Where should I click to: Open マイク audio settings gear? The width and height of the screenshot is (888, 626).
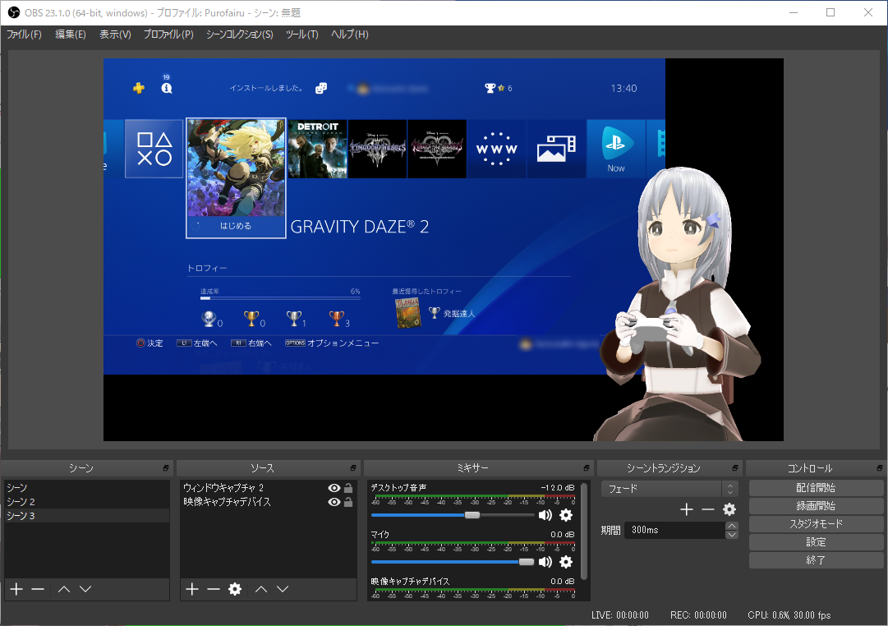[566, 562]
